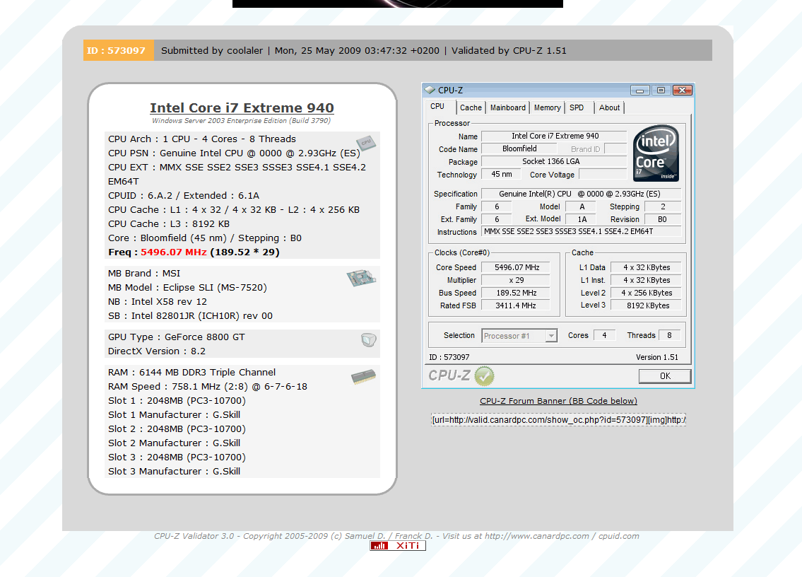Click the Slot 1 Manufacturer G.Skill line
The image size is (802, 577).
(x=175, y=415)
